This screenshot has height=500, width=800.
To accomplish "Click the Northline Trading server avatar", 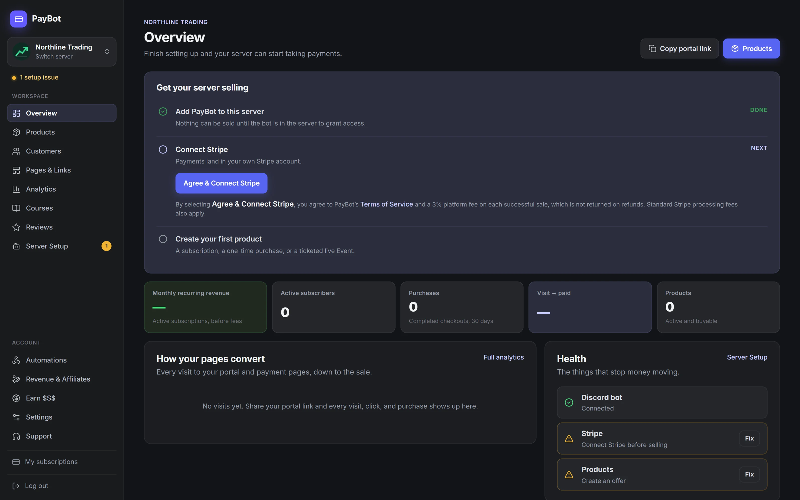I will point(22,51).
